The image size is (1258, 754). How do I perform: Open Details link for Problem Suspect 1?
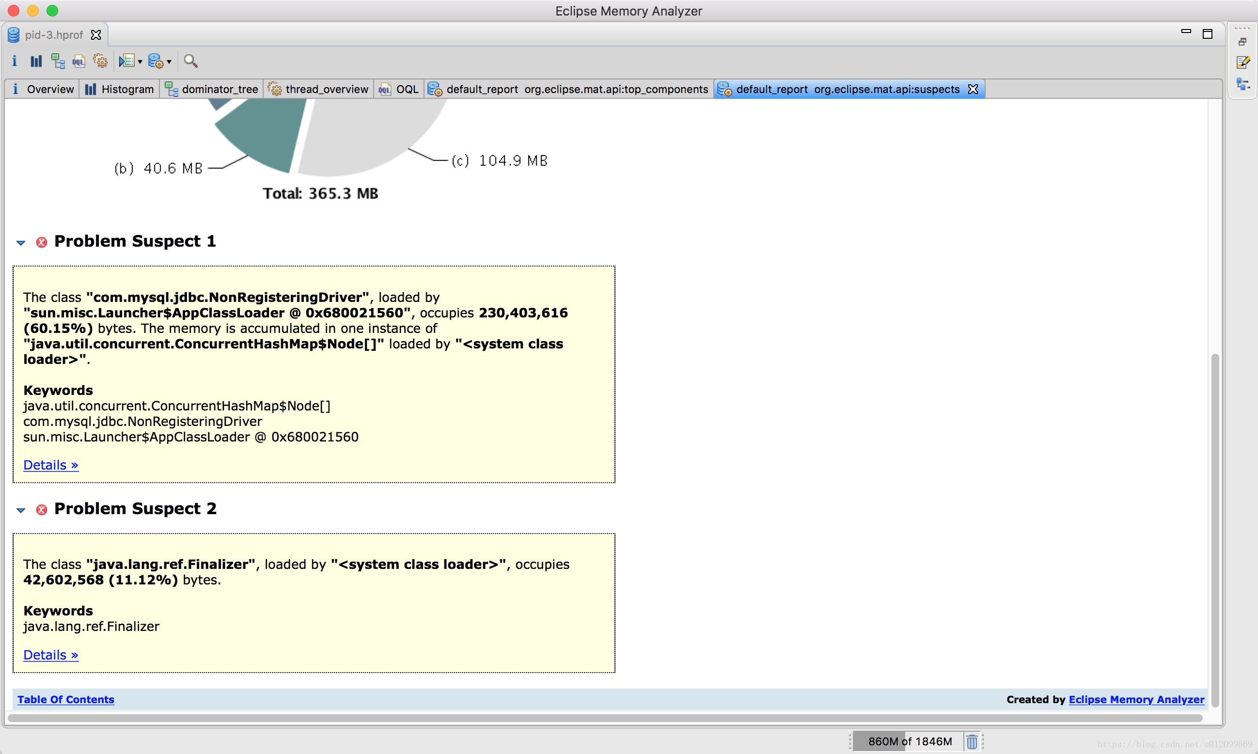tap(51, 465)
